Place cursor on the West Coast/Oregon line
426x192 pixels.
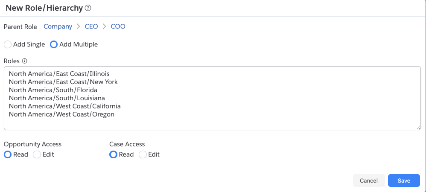(x=61, y=114)
